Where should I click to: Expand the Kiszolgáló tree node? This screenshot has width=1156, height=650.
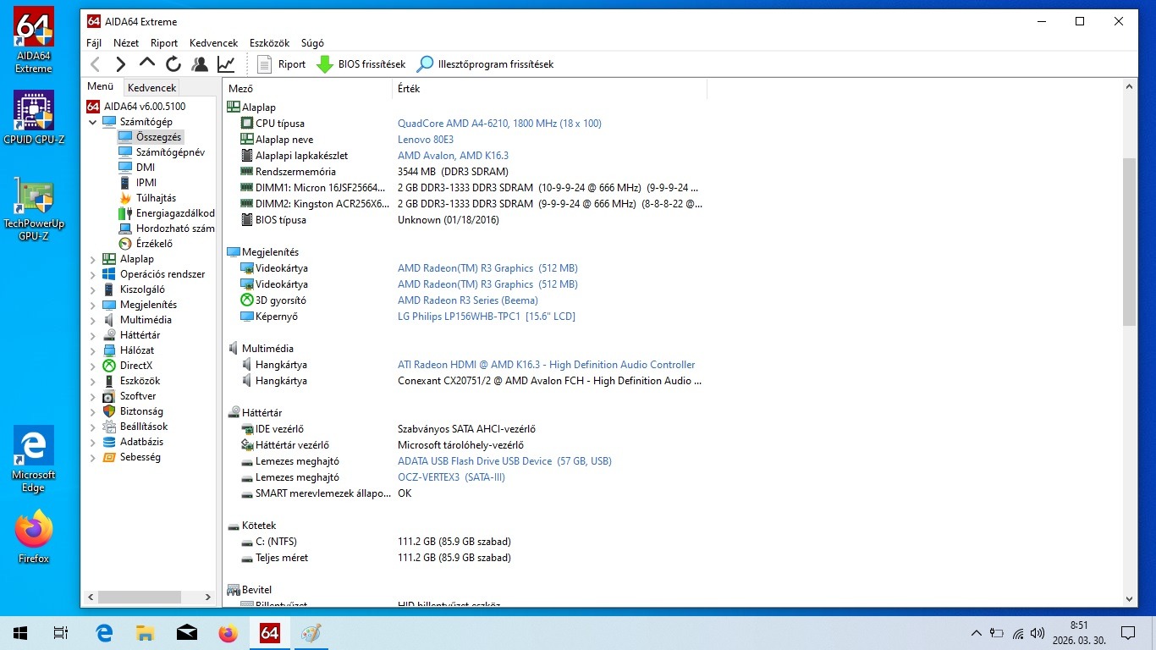click(x=93, y=289)
